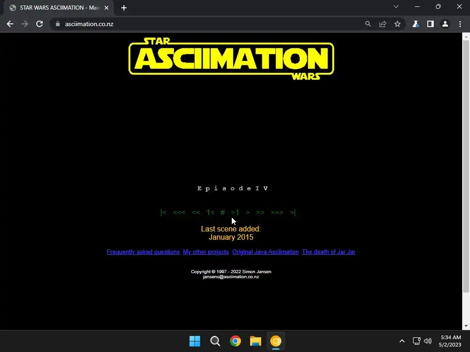This screenshot has width=470, height=352.
Task: Click the jansens@asciimation.co.nz email text
Action: 231,277
